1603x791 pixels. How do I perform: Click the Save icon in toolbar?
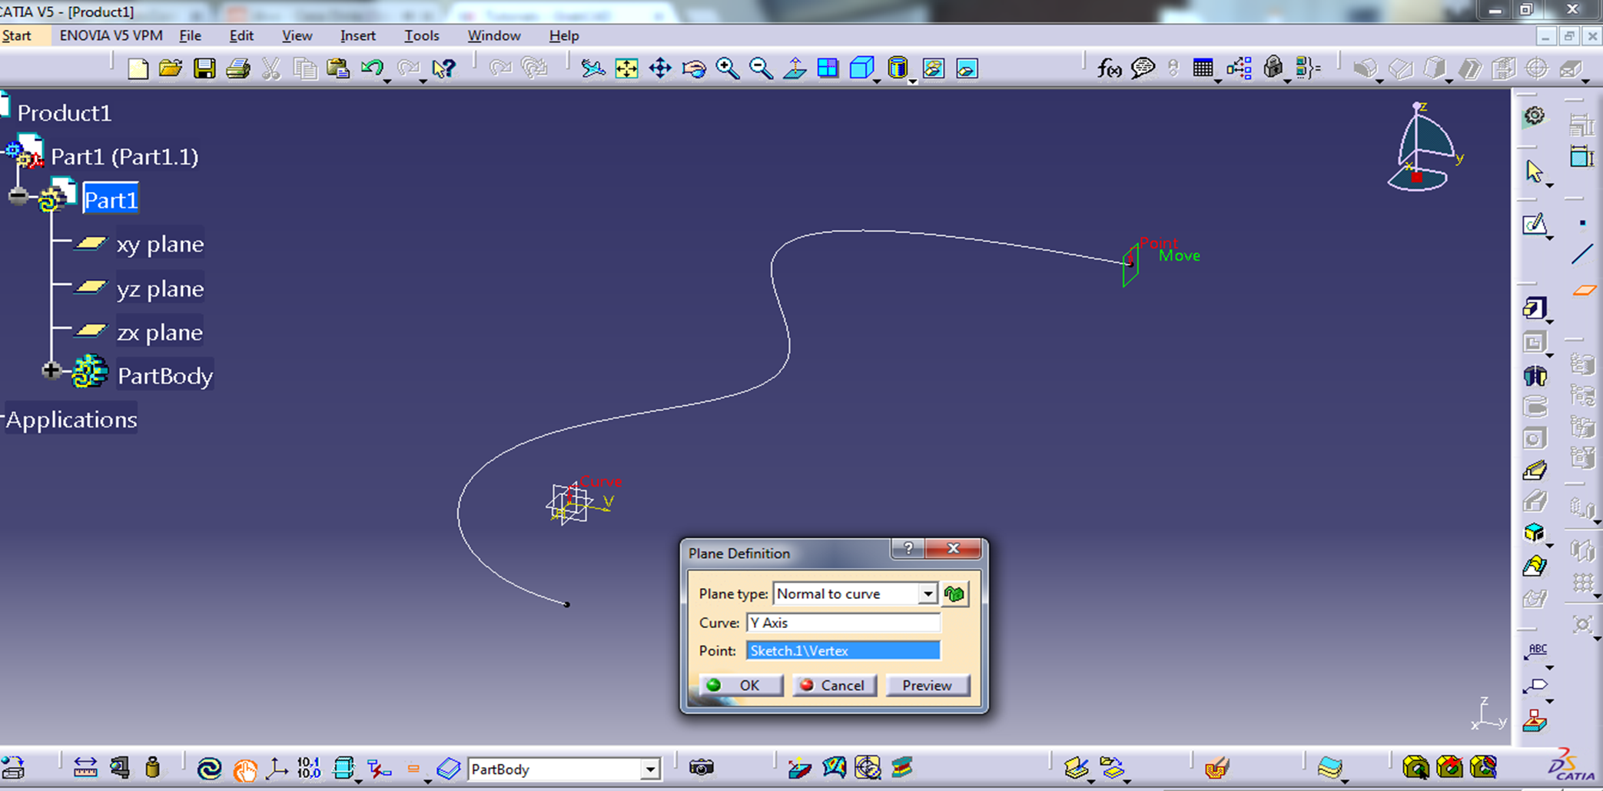click(x=204, y=69)
